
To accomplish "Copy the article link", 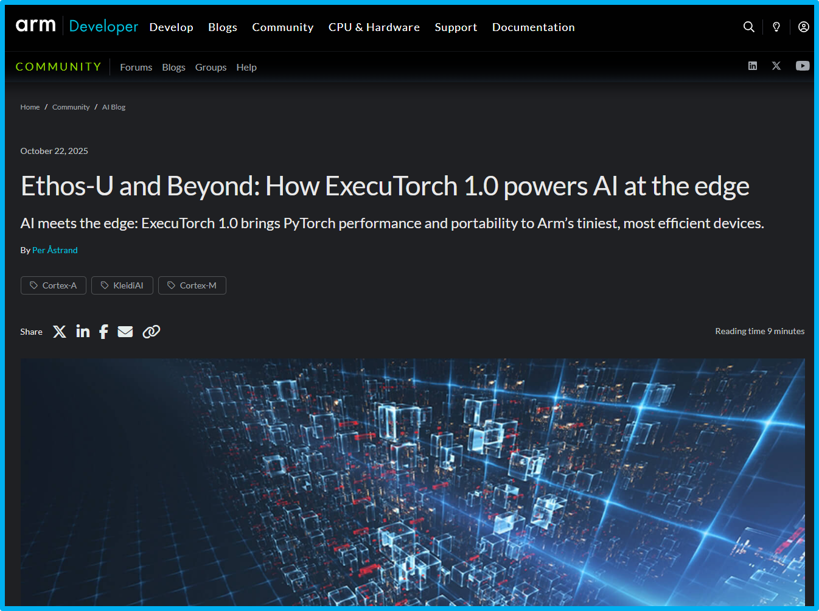I will pyautogui.click(x=151, y=332).
